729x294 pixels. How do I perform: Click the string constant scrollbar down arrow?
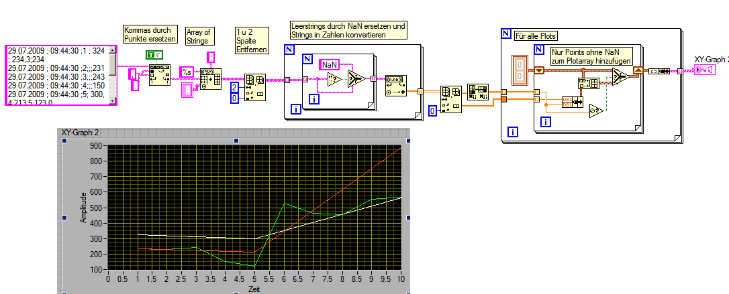pos(113,101)
